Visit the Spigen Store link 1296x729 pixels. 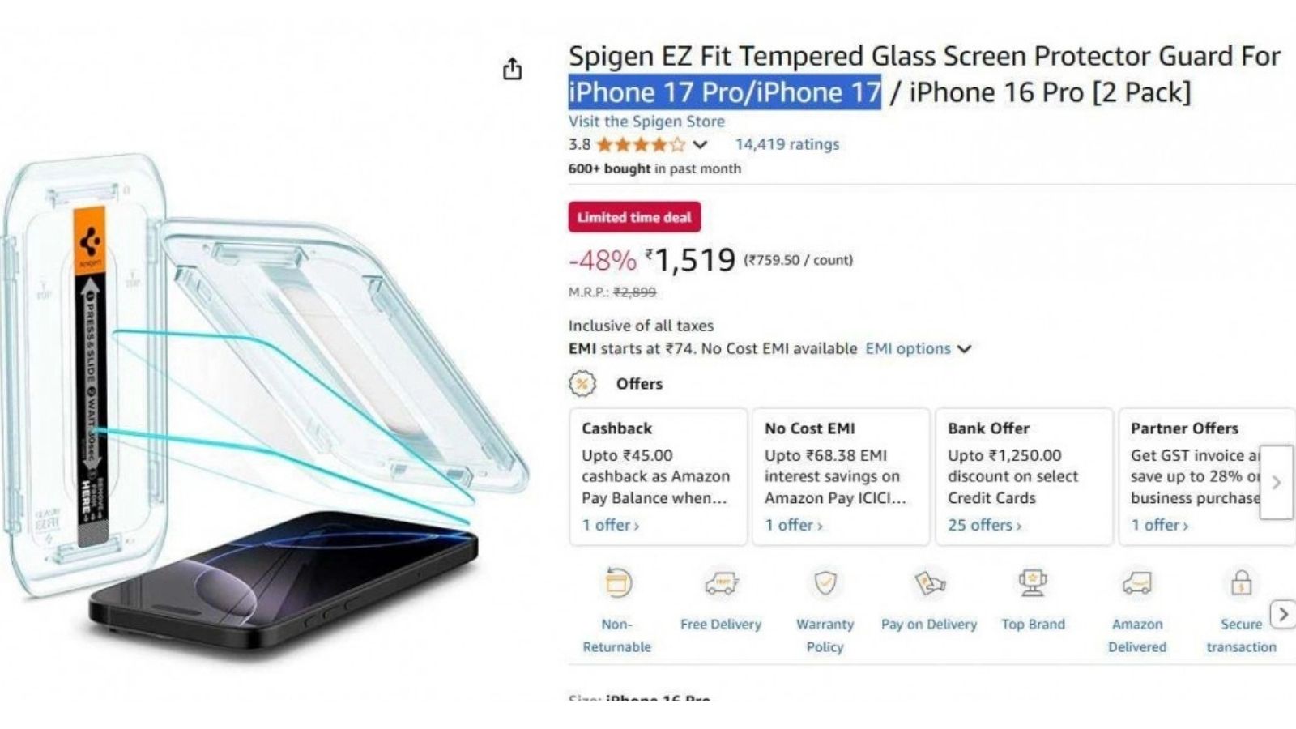646,122
